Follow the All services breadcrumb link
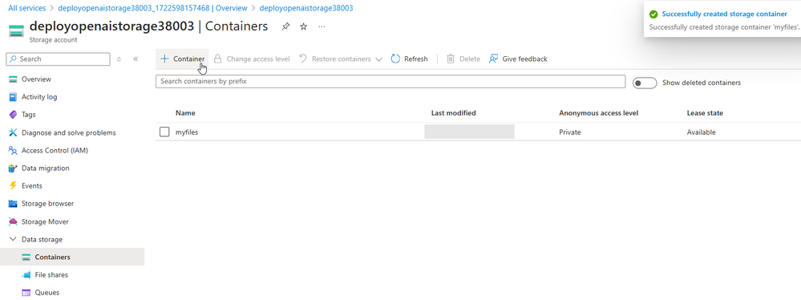Image resolution: width=801 pixels, height=300 pixels. pyautogui.click(x=26, y=8)
